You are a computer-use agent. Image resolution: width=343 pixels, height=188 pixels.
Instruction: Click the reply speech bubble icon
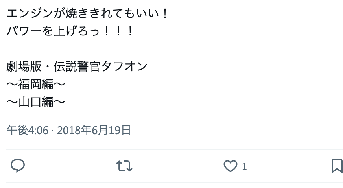tap(18, 166)
